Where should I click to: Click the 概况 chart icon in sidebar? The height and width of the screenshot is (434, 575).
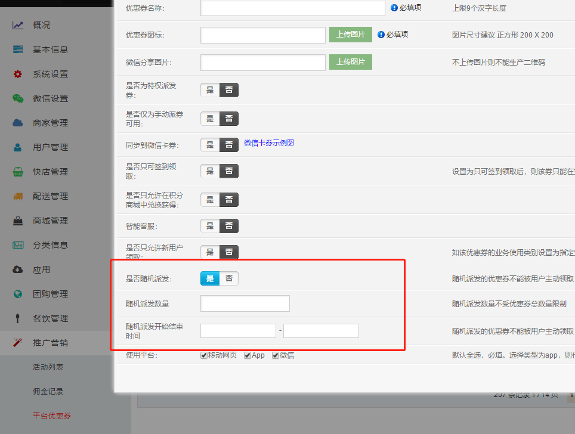click(18, 25)
